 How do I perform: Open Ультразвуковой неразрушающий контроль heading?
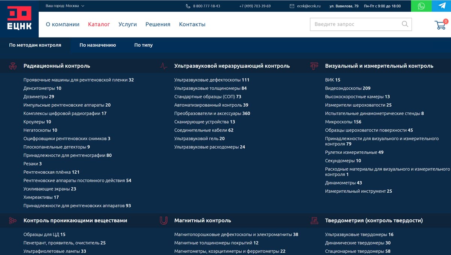[232, 66]
